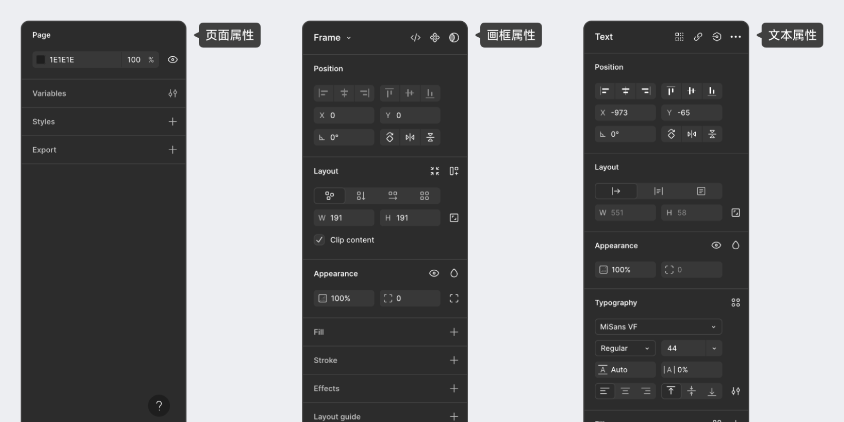Expand the Frame type dropdown chevron

[349, 38]
